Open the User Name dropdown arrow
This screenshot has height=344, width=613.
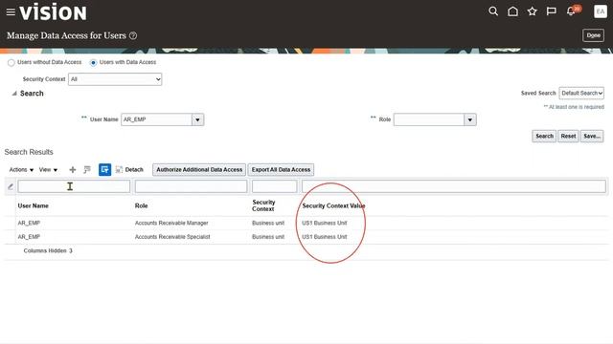click(197, 119)
